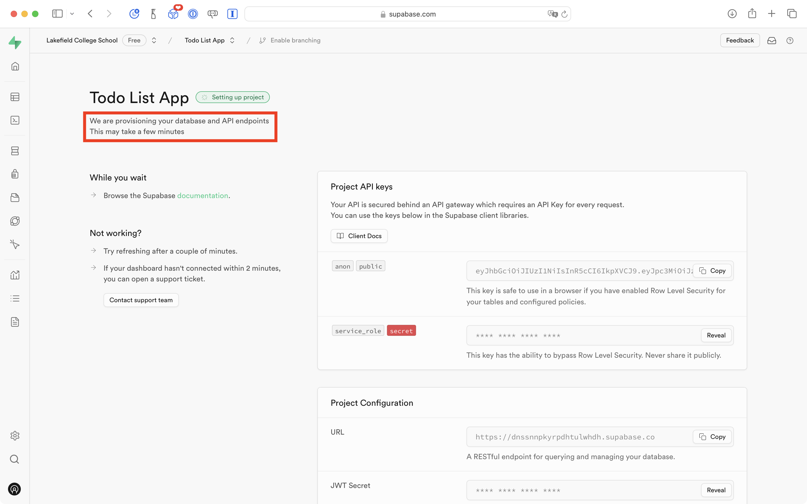Viewport: 807px width, 504px height.
Task: Open the Safari tab group dropdown arrow
Action: point(72,14)
